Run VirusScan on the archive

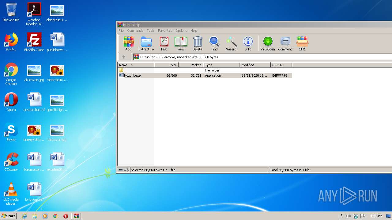268,43
